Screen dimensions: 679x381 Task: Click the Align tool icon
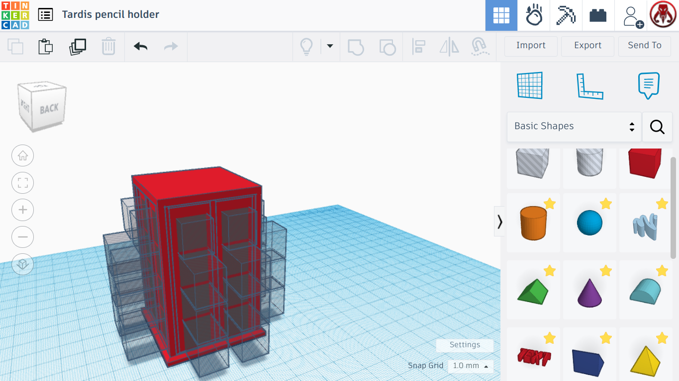coord(418,47)
